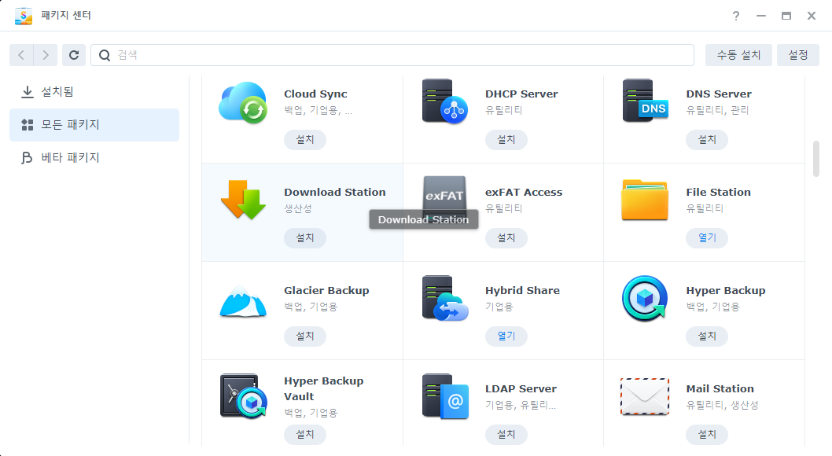
Task: Click the 베타 패키지 beta icon in sidebar
Action: [27, 157]
